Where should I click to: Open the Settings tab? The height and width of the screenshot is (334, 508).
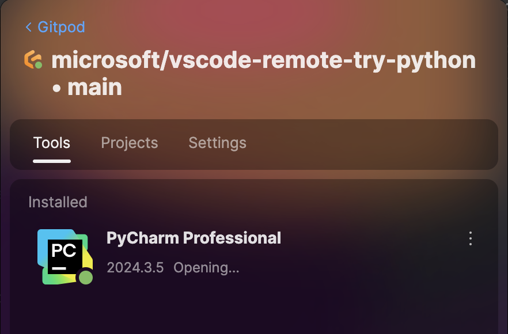tap(217, 143)
